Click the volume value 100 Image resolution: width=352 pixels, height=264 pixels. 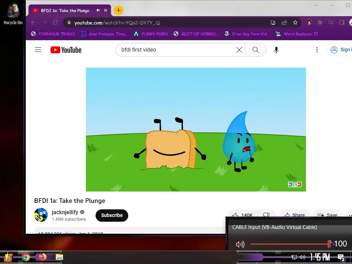pyautogui.click(x=341, y=244)
